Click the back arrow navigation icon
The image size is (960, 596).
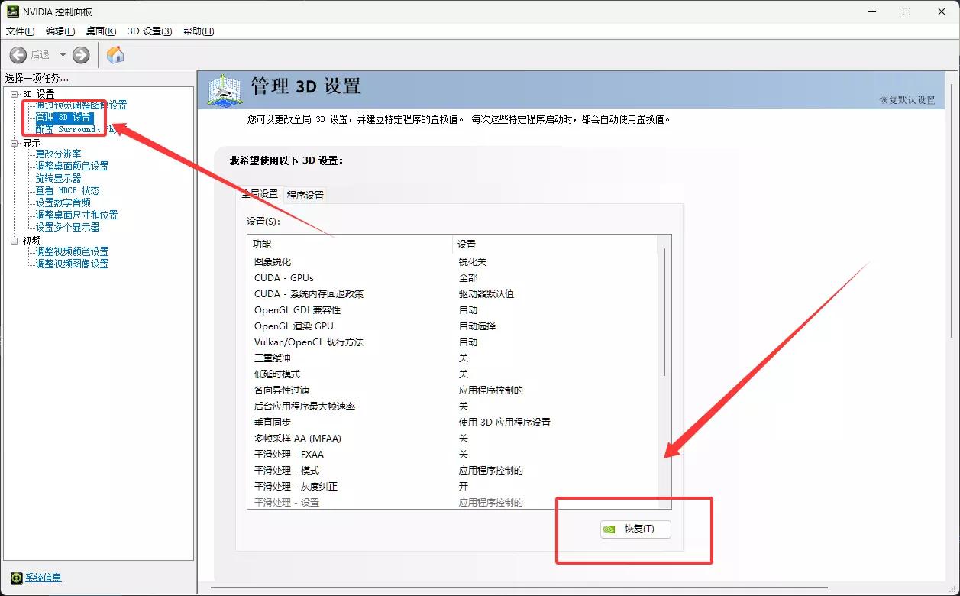(18, 55)
